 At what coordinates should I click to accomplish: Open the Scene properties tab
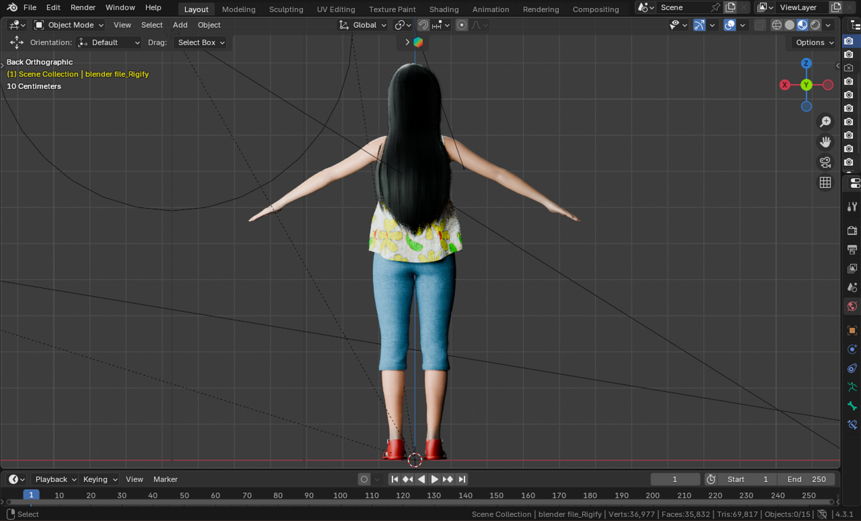click(x=852, y=287)
